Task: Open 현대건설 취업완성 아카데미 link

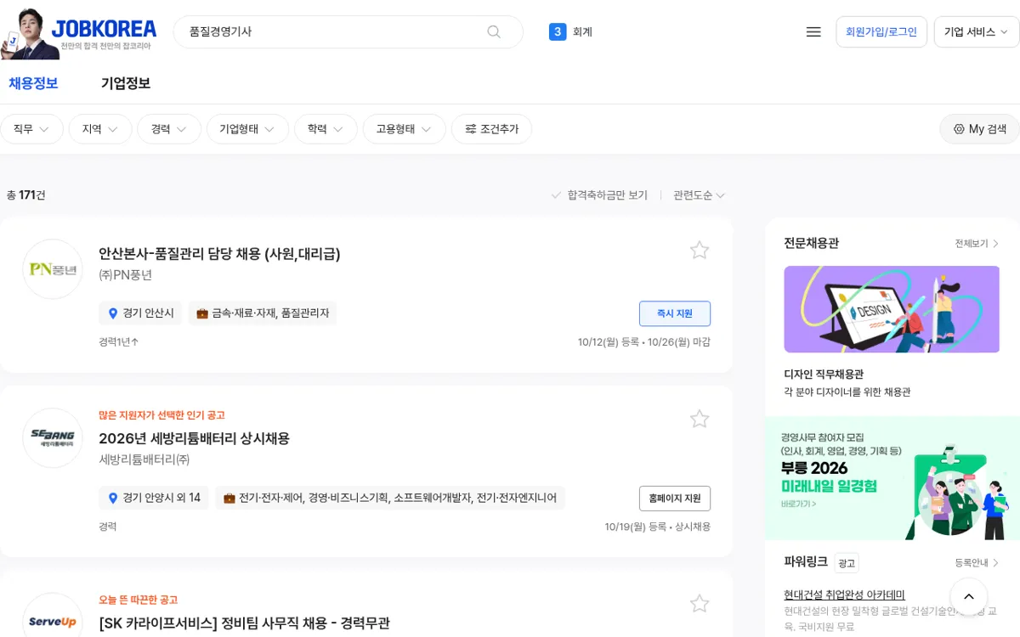Action: [x=844, y=595]
